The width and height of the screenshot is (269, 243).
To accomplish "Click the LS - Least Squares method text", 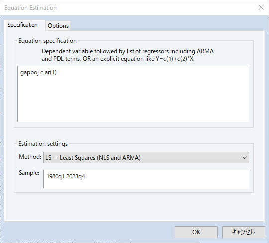I will coord(93,158).
